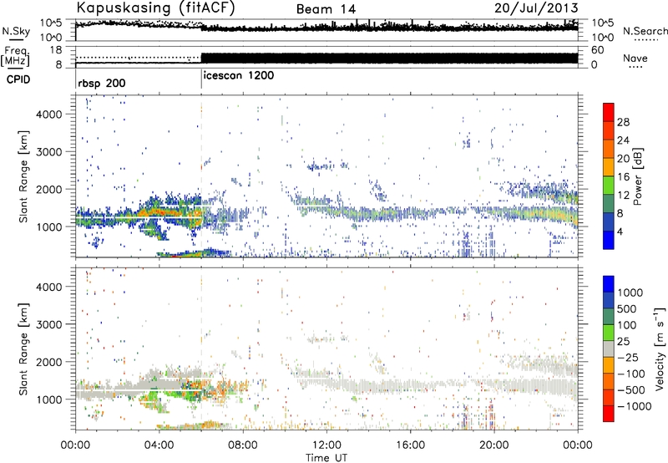668x463 pixels.
Task: Click the yellow-orange 16-20 dB Power colorbar segment
Action: tap(609, 167)
